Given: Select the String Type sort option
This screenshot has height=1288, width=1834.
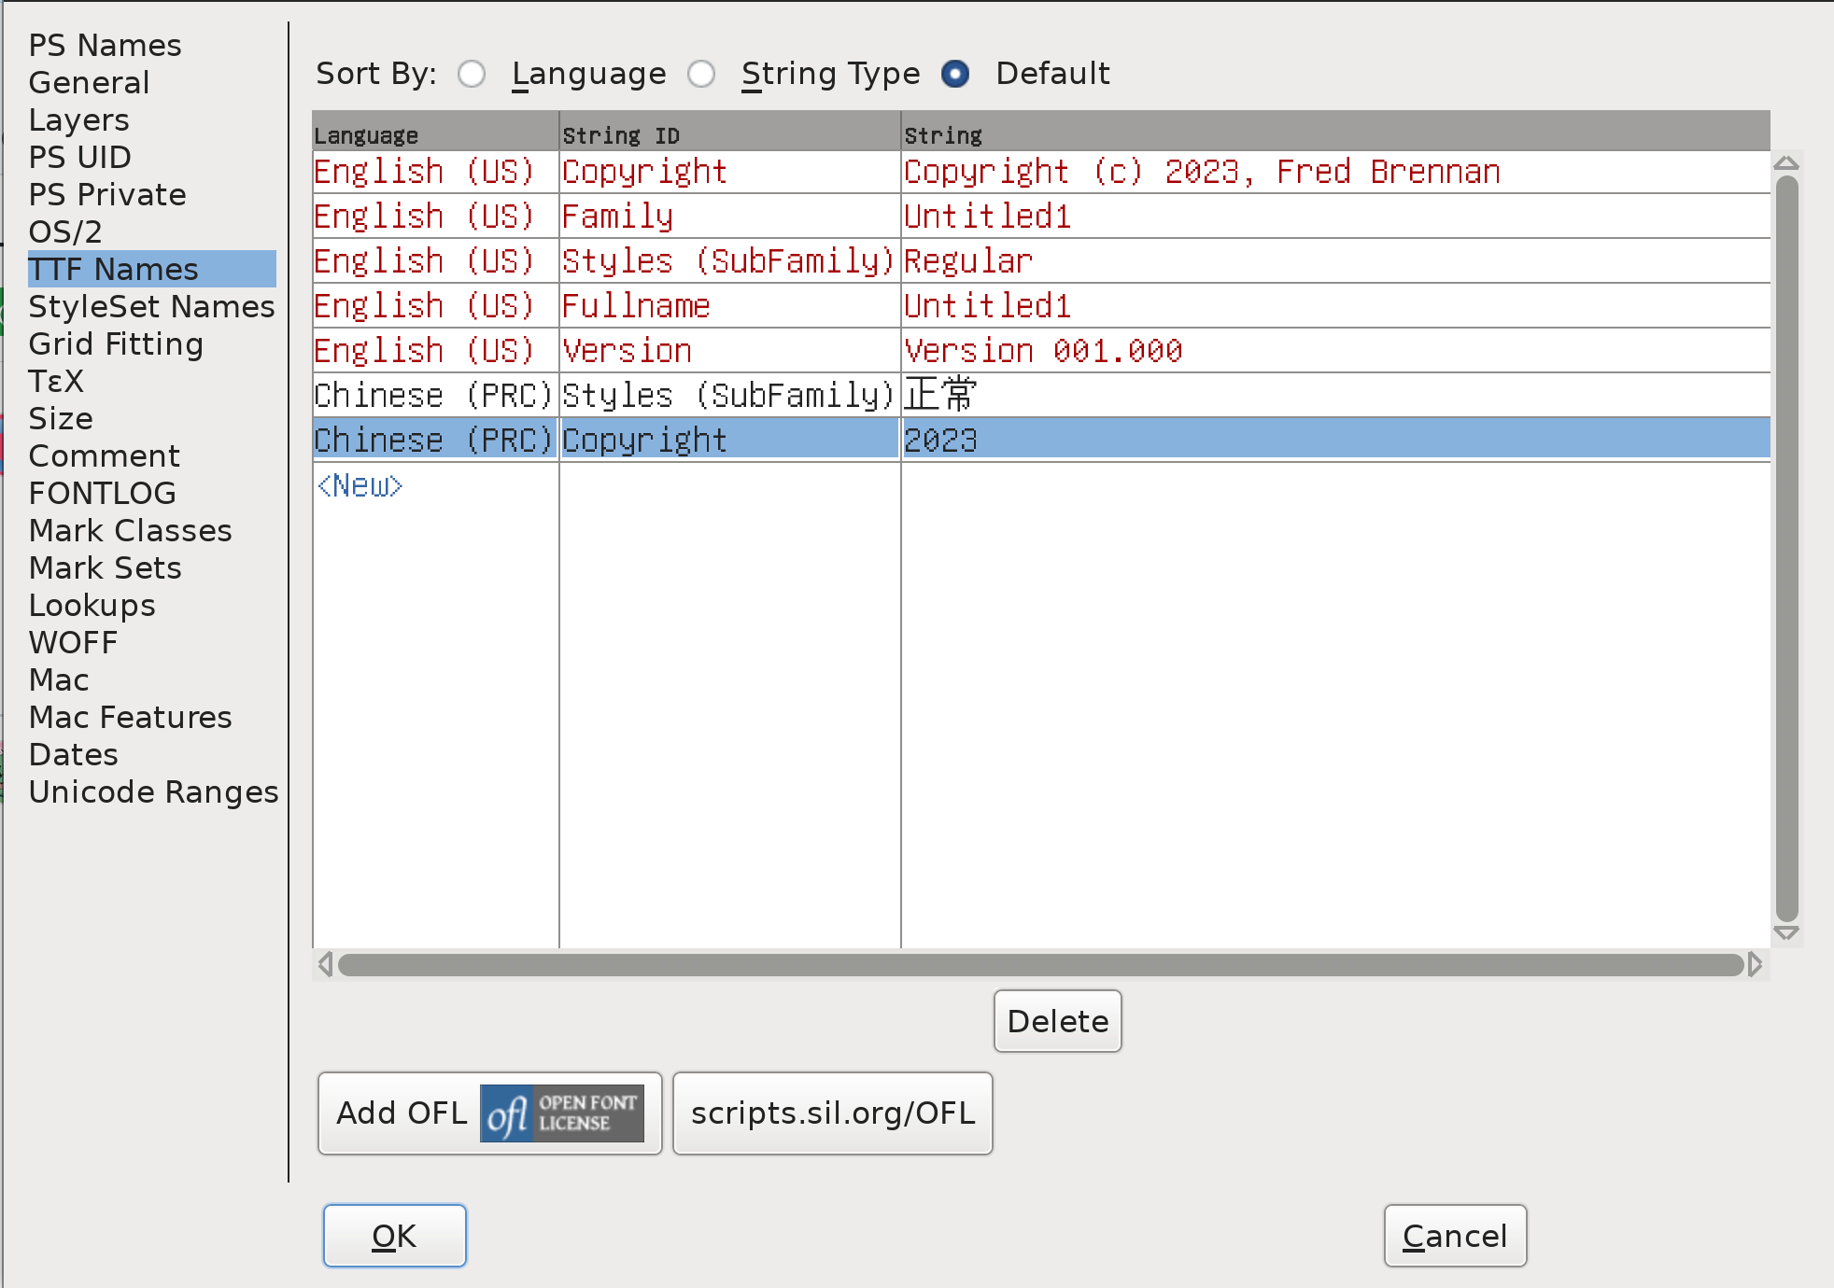Looking at the screenshot, I should 701,74.
